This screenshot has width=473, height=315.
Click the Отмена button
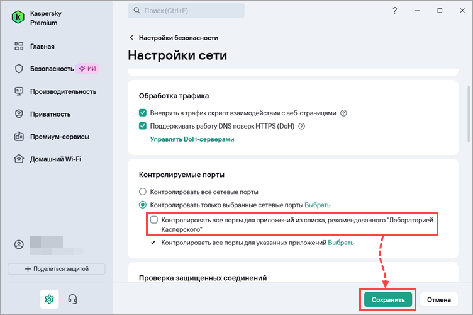439,299
